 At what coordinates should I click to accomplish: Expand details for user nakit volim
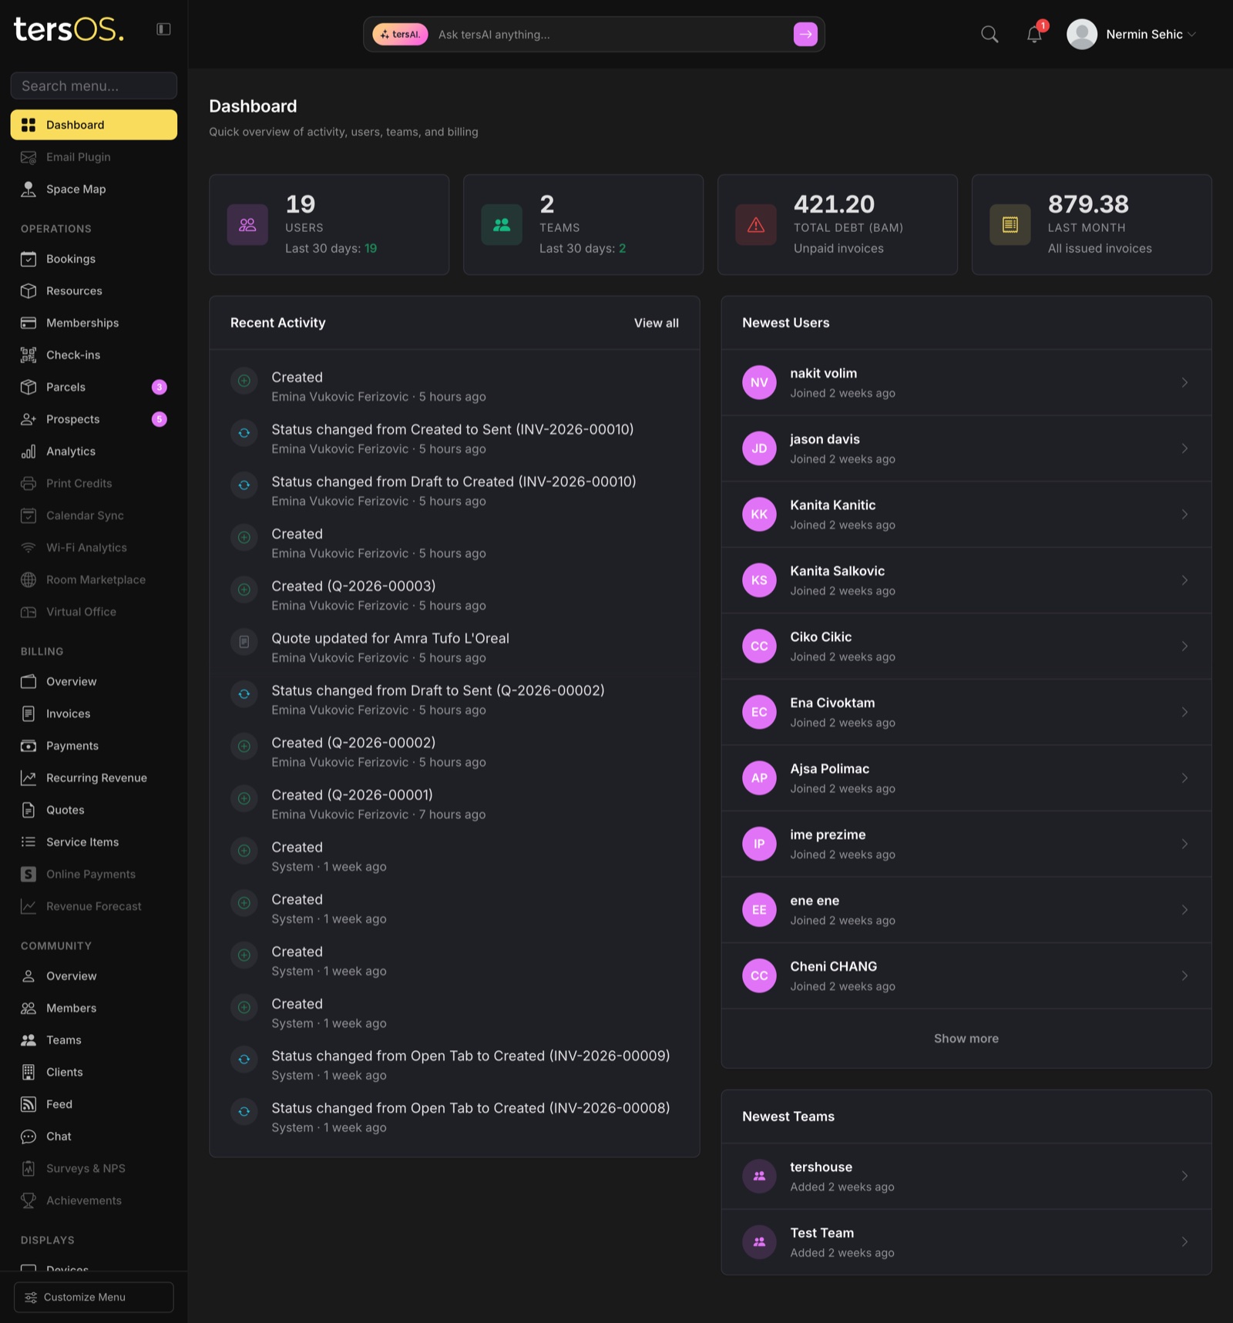[x=1185, y=381]
